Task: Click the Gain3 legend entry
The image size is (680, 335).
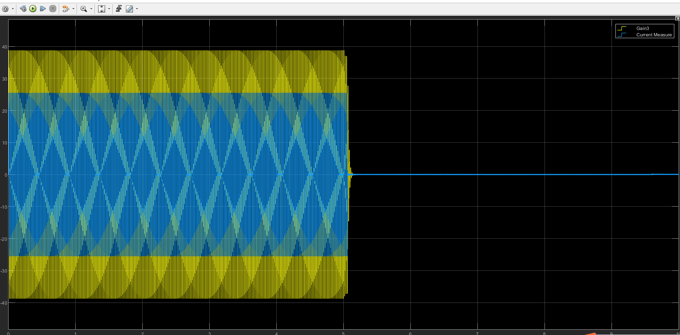Action: 643,28
